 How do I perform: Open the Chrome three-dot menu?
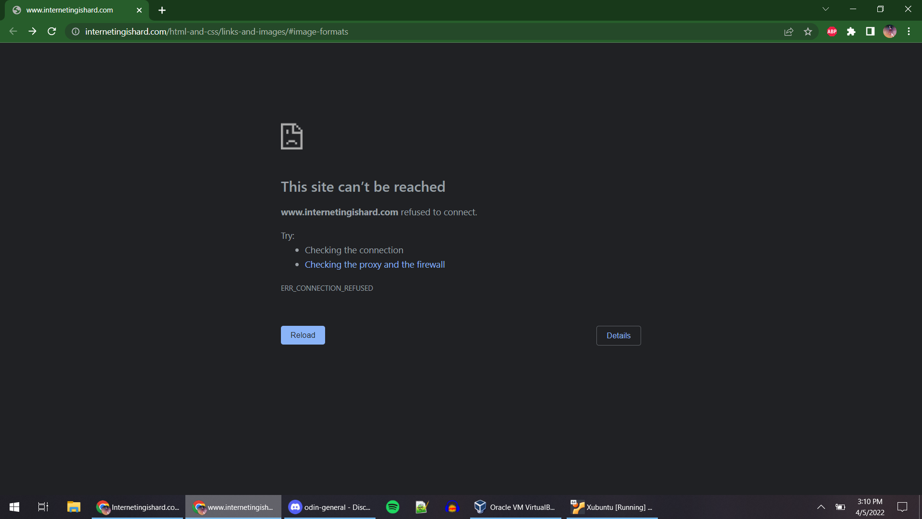tap(909, 31)
